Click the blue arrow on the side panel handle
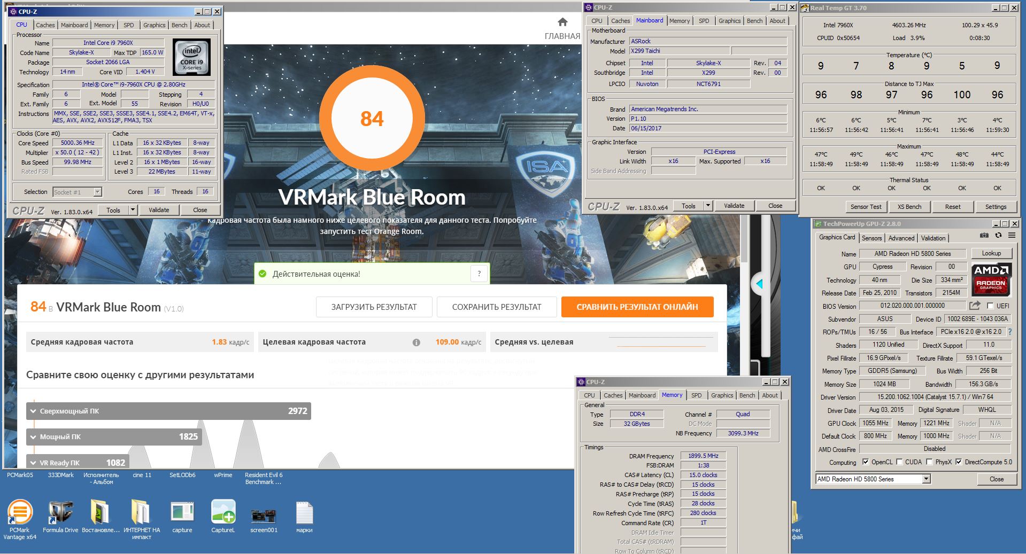 tap(759, 284)
